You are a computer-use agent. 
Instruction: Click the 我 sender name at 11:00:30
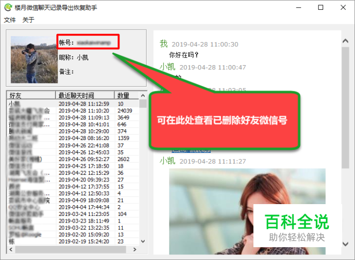pyautogui.click(x=164, y=44)
